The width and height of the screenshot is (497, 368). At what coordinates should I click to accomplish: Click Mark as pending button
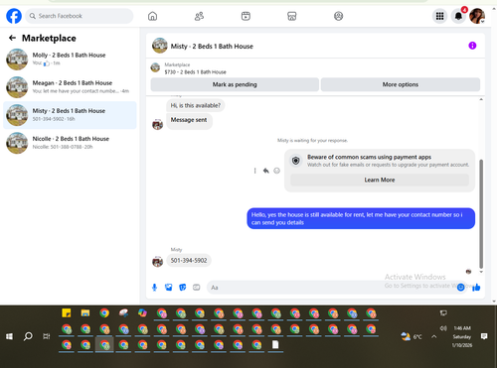pos(235,84)
